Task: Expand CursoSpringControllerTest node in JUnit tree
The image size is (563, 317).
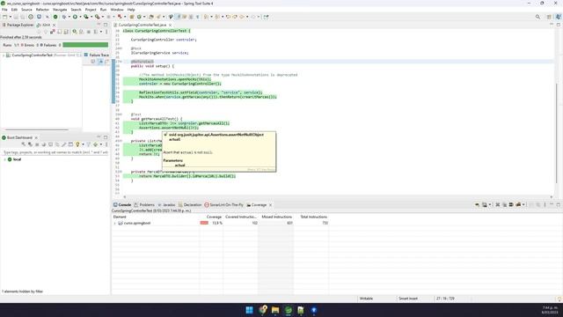Action: (4, 55)
